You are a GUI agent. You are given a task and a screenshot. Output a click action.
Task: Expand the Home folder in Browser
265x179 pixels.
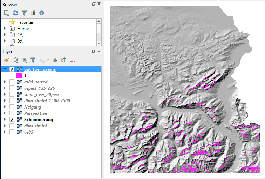5,29
